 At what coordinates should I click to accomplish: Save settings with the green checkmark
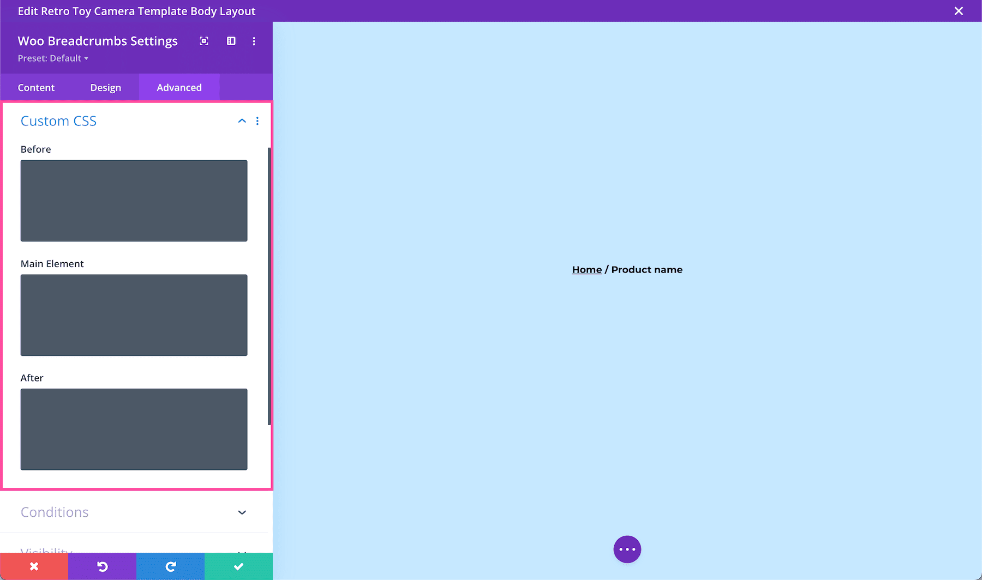point(238,566)
